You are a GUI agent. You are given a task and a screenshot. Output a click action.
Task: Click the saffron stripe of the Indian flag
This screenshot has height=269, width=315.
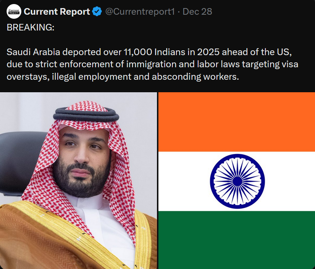click(236, 121)
